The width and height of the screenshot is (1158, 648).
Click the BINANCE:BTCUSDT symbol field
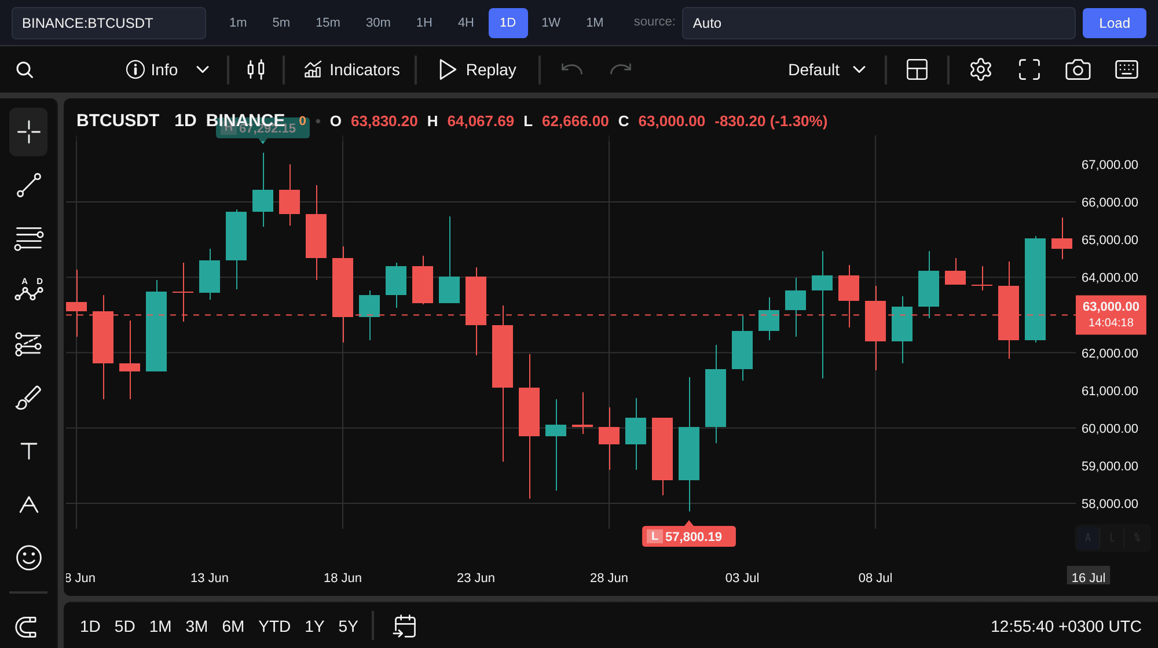point(109,23)
